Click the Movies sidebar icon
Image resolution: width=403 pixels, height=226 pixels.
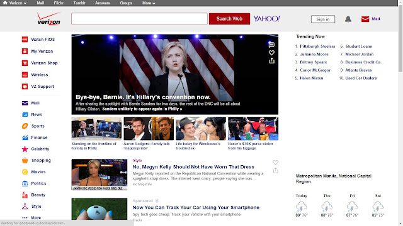pyautogui.click(x=25, y=172)
